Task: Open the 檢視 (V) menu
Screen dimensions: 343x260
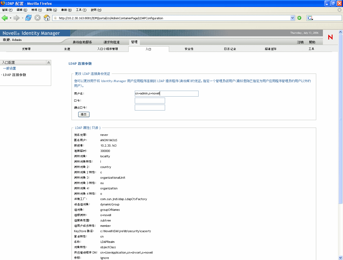Action: pos(37,10)
